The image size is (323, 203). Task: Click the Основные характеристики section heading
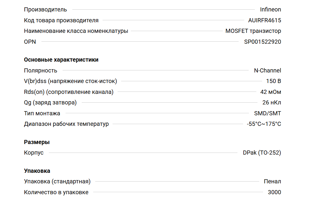(61, 60)
